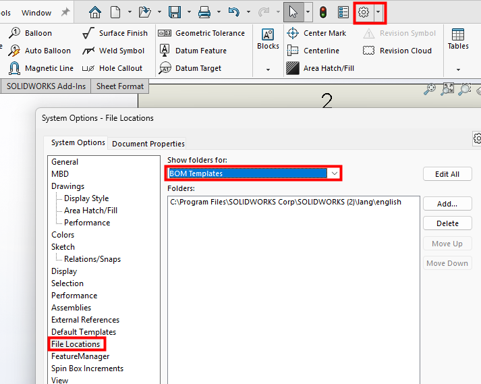Choose the Select cursor tool
481x384 pixels.
[x=293, y=12]
